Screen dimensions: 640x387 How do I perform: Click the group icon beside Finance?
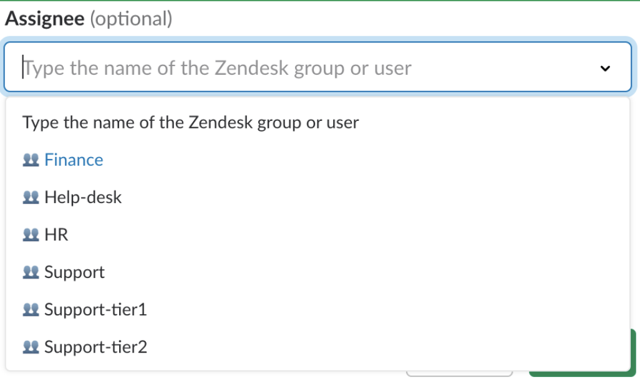(x=31, y=160)
